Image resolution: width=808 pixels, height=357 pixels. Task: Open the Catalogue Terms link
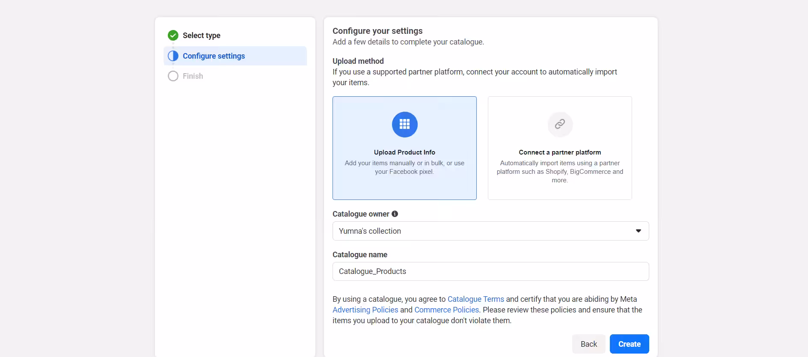475,299
